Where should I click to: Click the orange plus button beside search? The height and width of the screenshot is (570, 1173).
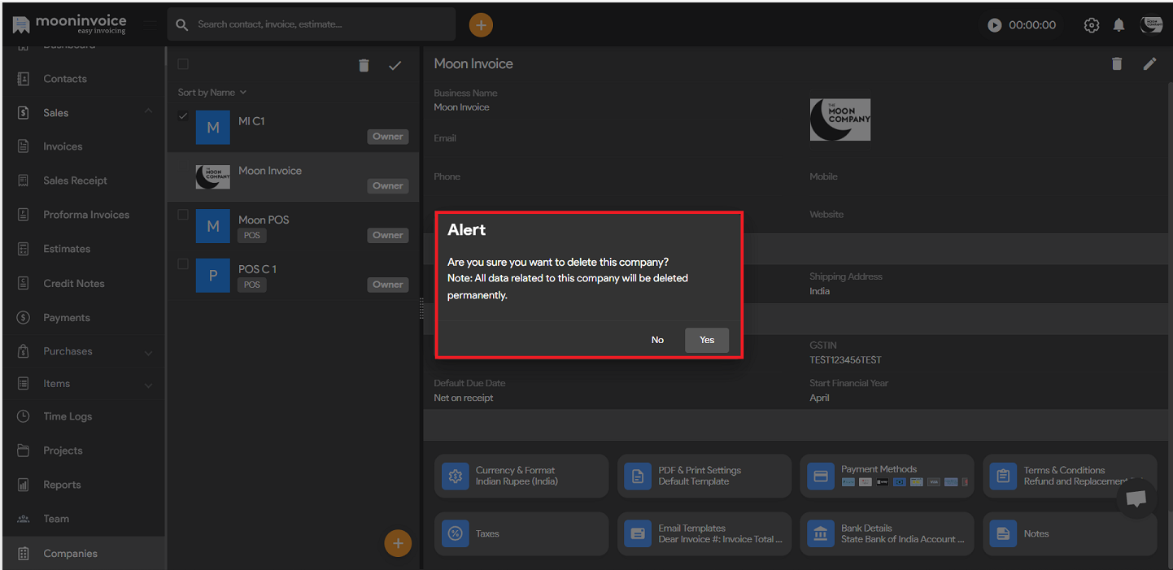tap(481, 25)
